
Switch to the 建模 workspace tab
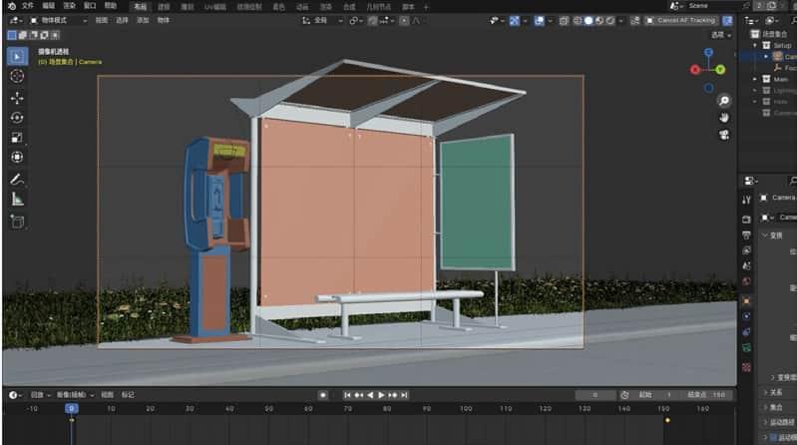pos(164,6)
